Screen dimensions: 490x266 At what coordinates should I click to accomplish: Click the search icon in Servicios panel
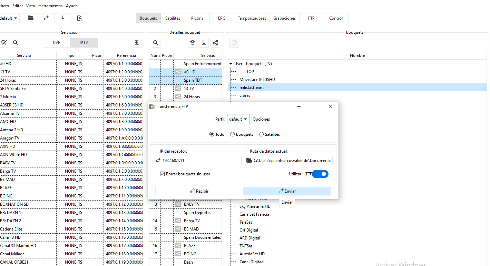tap(15, 43)
